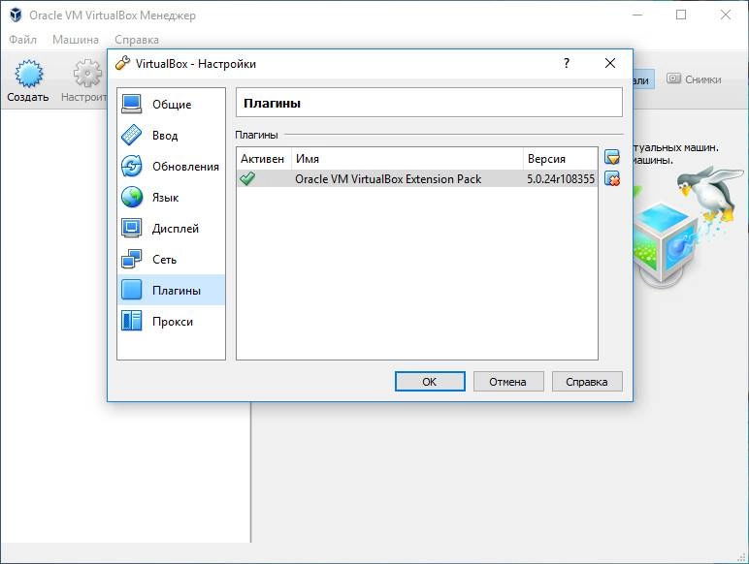This screenshot has width=749, height=564.
Task: Confirm settings with the OK button
Action: (430, 382)
